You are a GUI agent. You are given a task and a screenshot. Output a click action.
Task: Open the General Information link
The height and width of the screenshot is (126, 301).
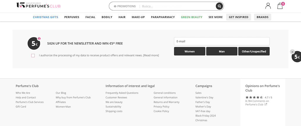(165, 97)
